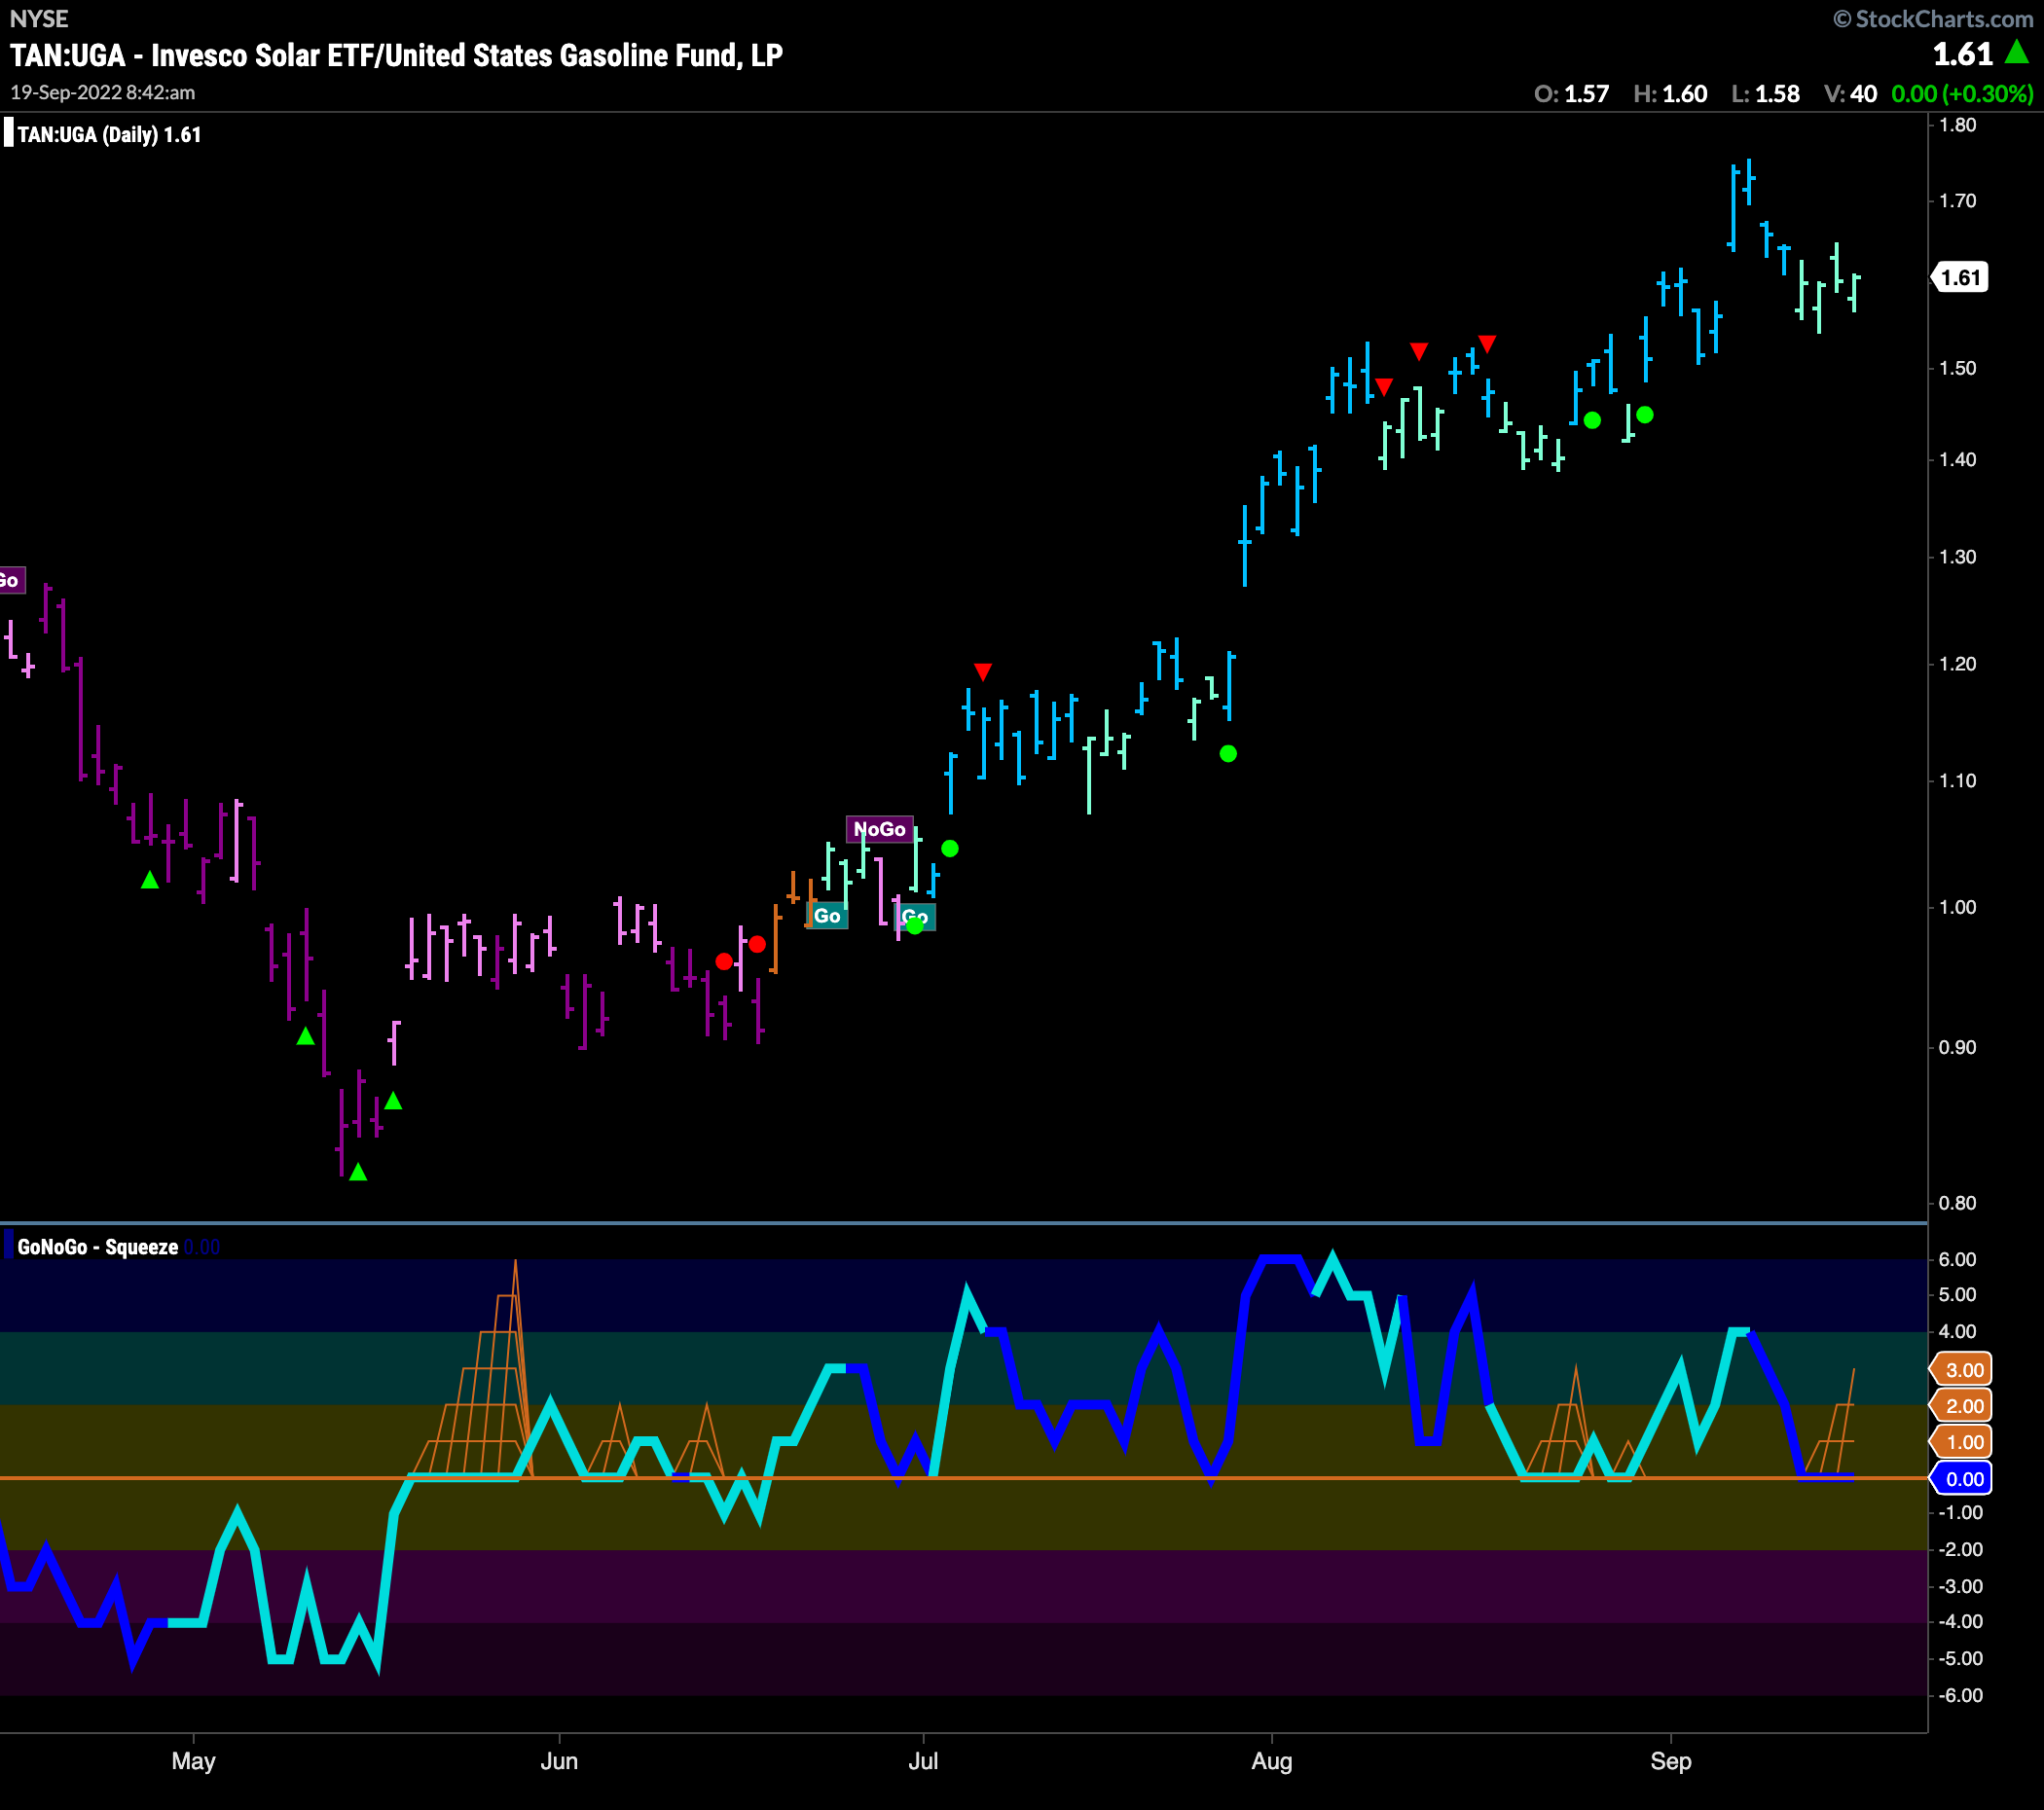Click the rightmost red down-triangle in mid August
The width and height of the screenshot is (2044, 1810).
[1487, 344]
